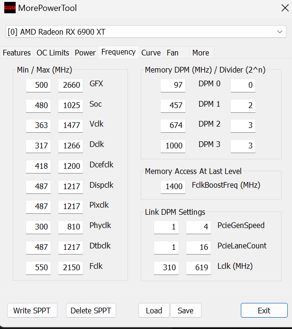Edit the Lclk minimum field showing 310
Viewport: 292px width, 329px height.
point(166,267)
